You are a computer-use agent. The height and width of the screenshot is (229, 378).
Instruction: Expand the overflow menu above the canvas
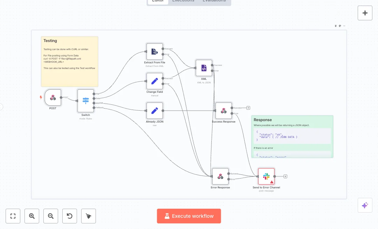coord(344,26)
